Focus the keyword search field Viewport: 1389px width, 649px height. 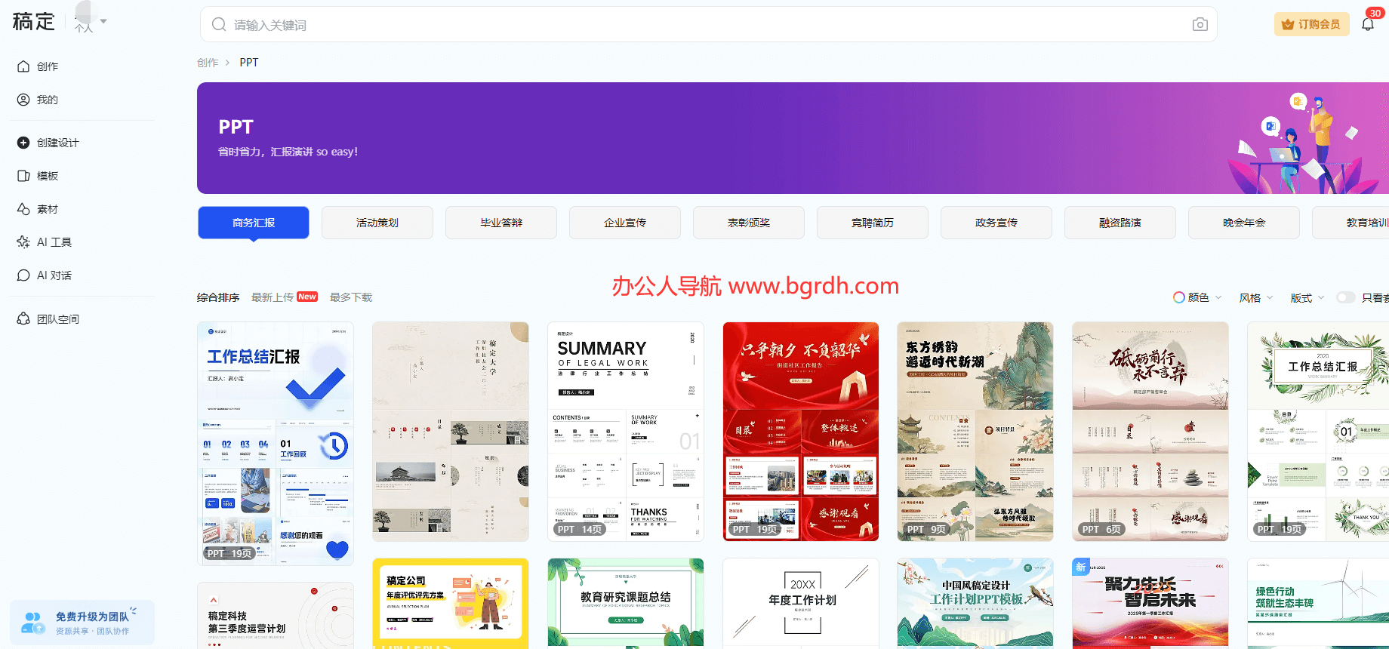[x=708, y=25]
